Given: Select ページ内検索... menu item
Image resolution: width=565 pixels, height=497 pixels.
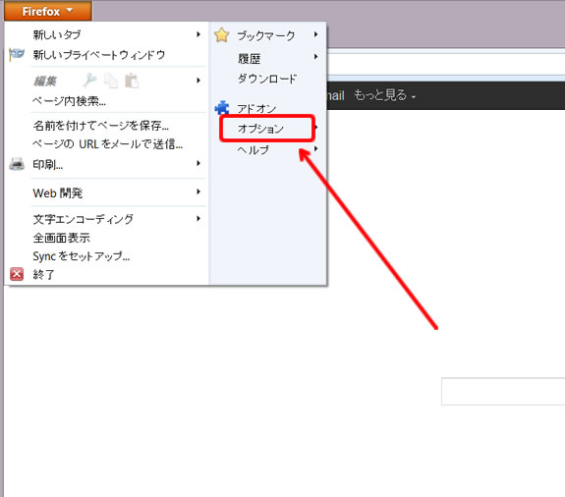Looking at the screenshot, I should pyautogui.click(x=69, y=101).
